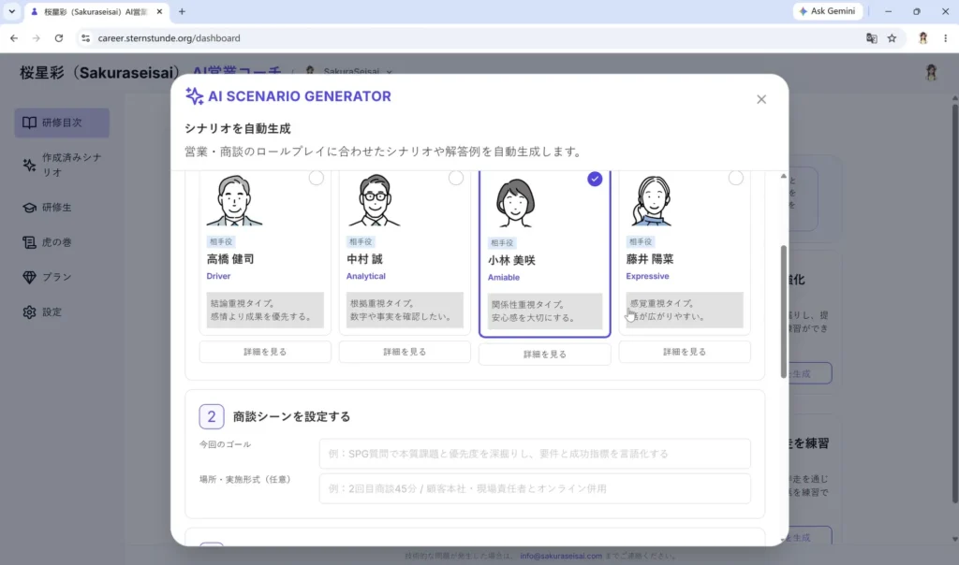Focus the 今回のゴール input field
This screenshot has width=959, height=565.
coord(535,454)
